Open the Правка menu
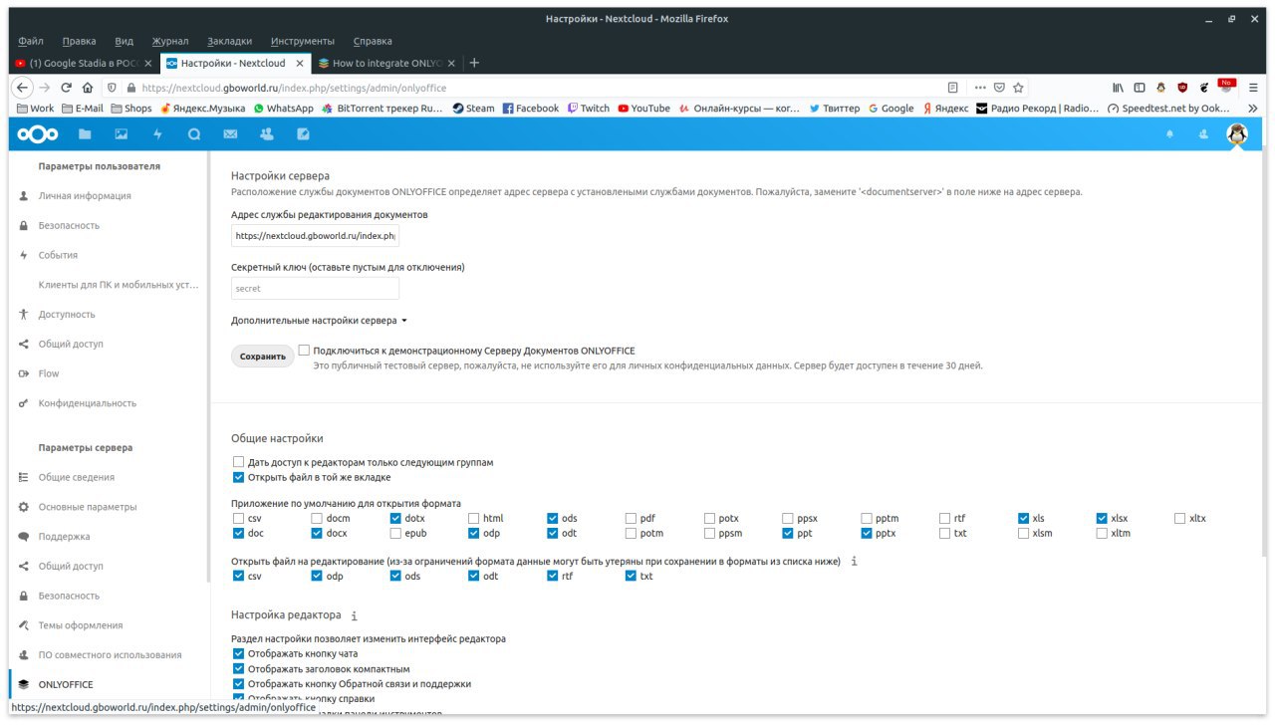 [79, 41]
